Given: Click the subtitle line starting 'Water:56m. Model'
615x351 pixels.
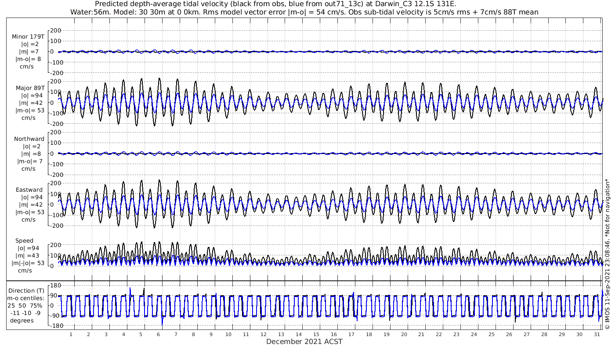Looking at the screenshot, I should click(304, 12).
